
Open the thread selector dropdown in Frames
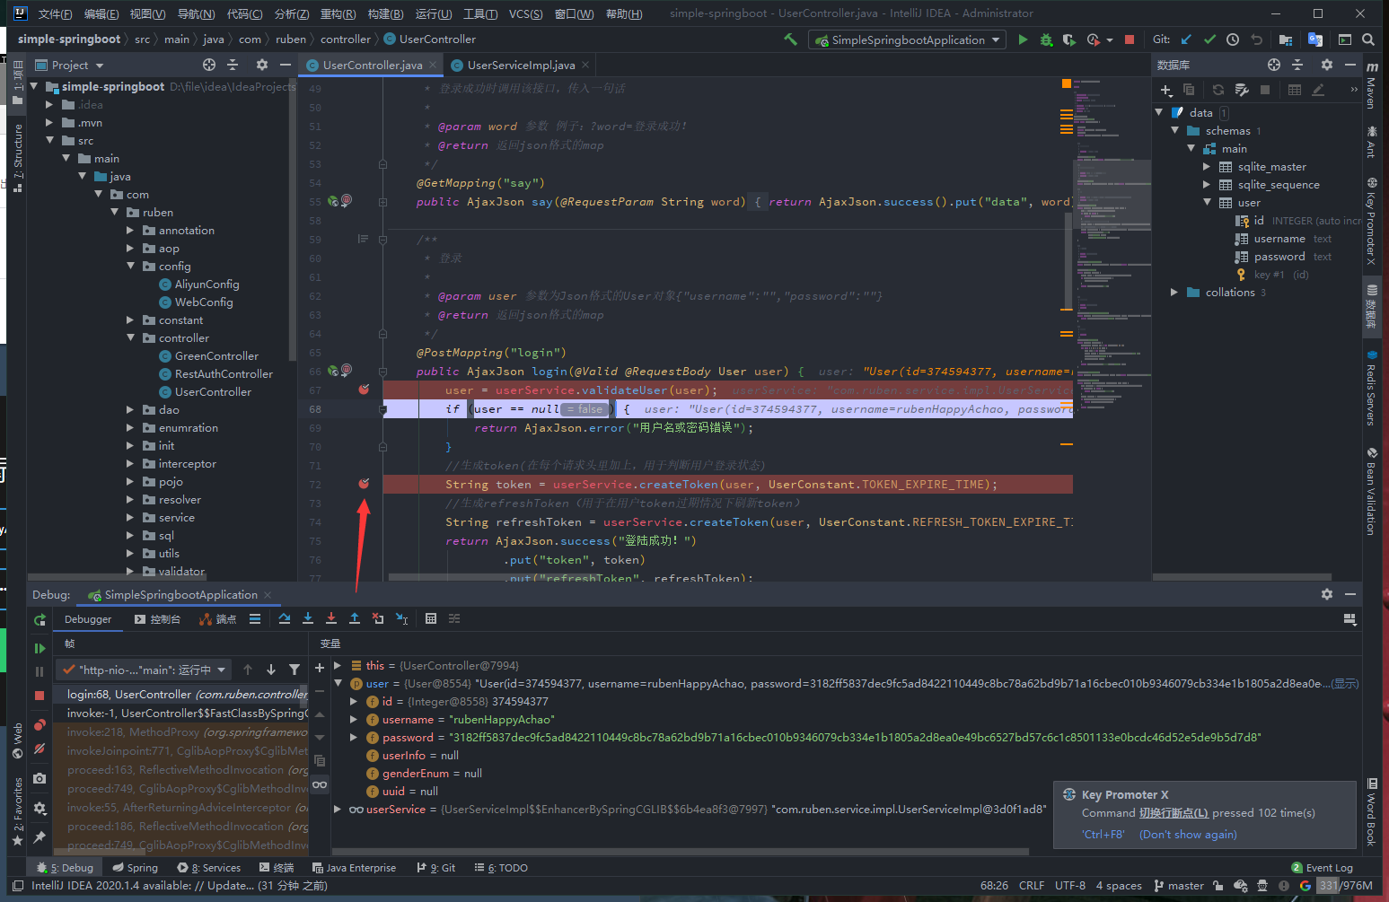coord(144,670)
